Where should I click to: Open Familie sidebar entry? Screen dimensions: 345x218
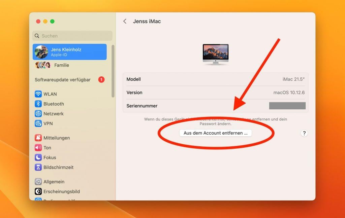(x=69, y=65)
